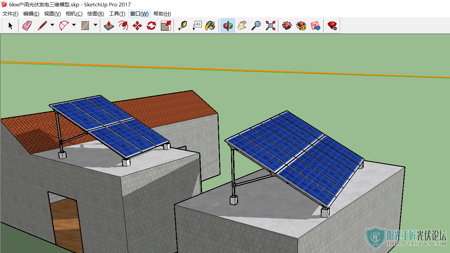Open the Shapes tool dropdown arrow
This screenshot has height=253, width=450.
[x=95, y=25]
